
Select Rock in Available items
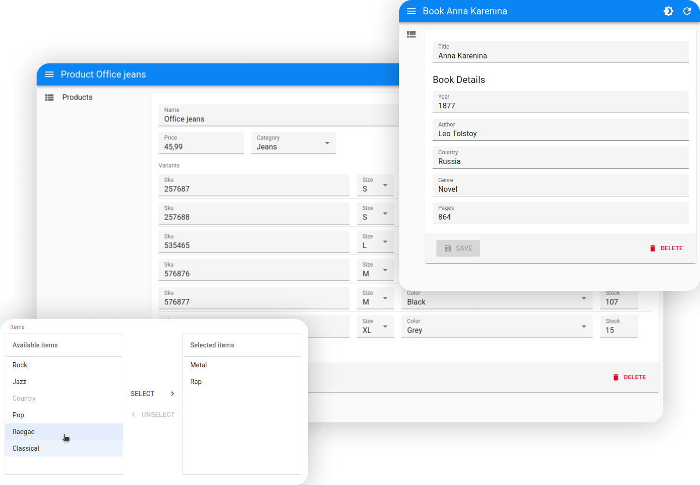64,365
